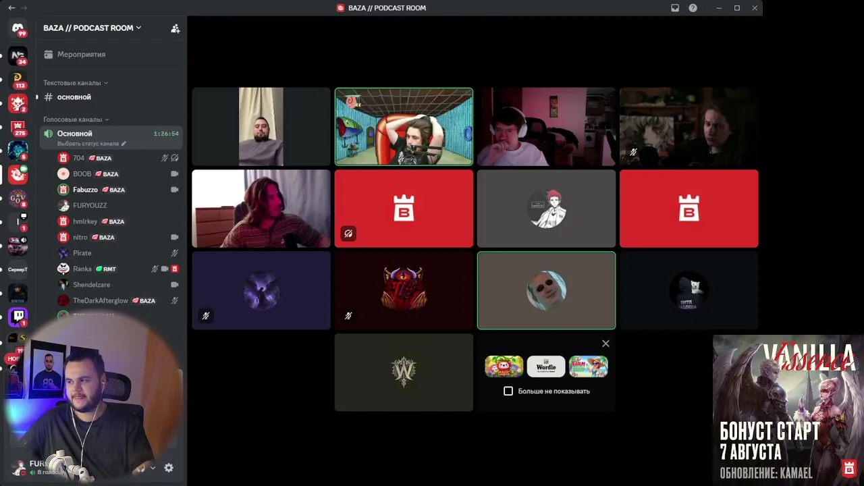Open the СерверТ server icon

point(18,269)
